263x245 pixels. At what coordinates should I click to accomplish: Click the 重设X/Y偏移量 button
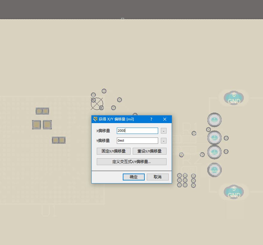coord(149,151)
